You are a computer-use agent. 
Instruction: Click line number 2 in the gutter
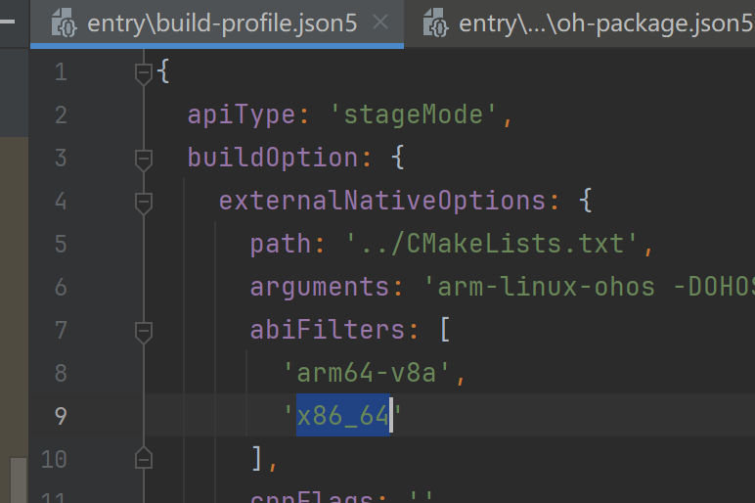pos(61,114)
